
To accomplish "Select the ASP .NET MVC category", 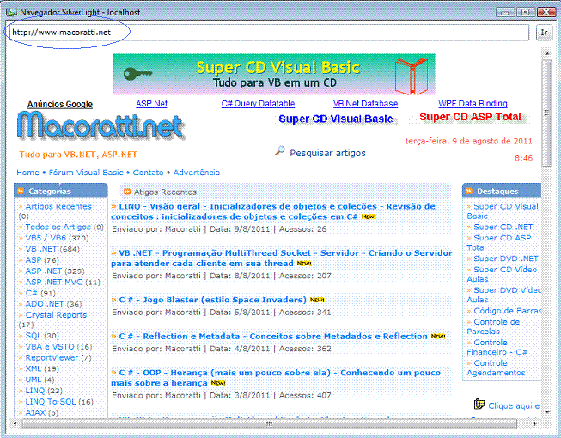I will tap(53, 282).
